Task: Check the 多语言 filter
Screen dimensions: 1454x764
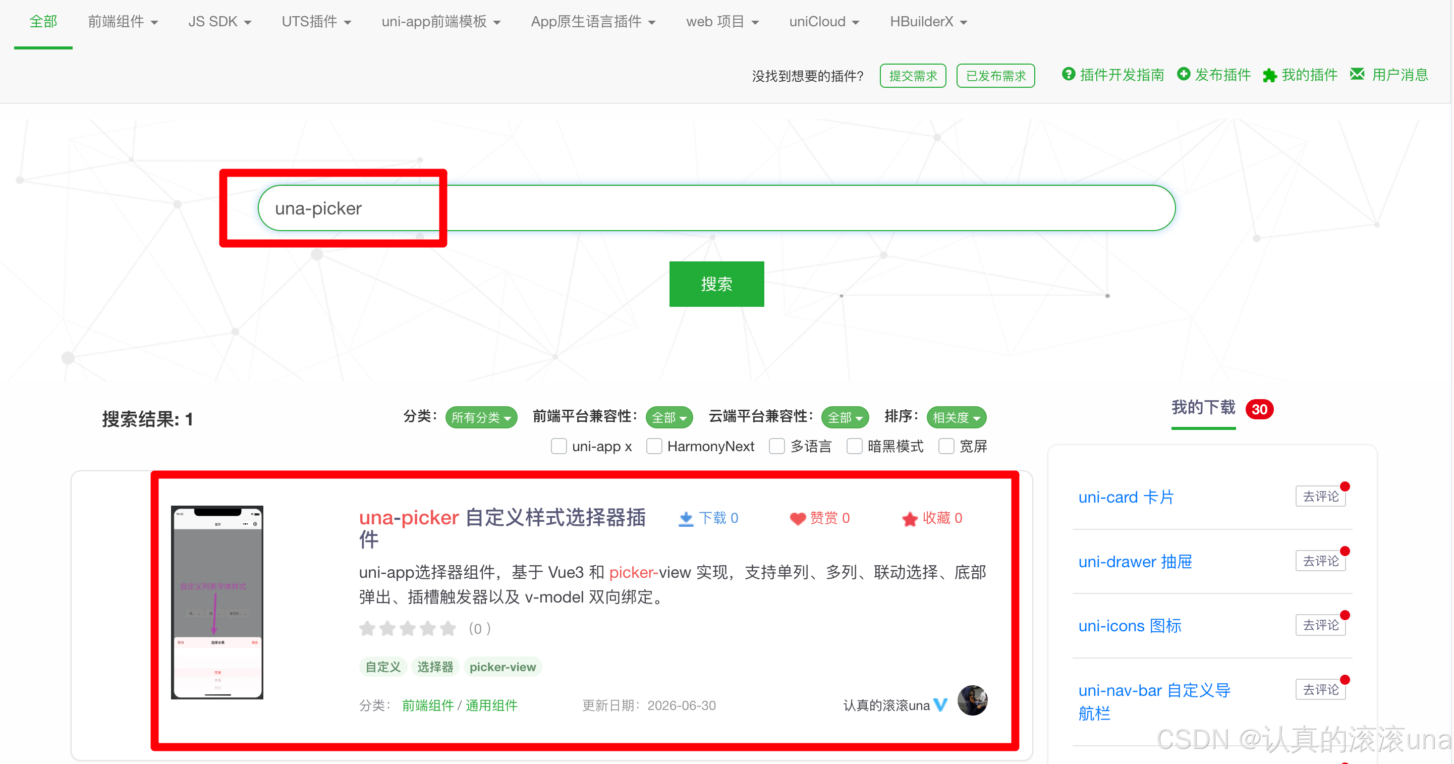Action: pyautogui.click(x=776, y=446)
